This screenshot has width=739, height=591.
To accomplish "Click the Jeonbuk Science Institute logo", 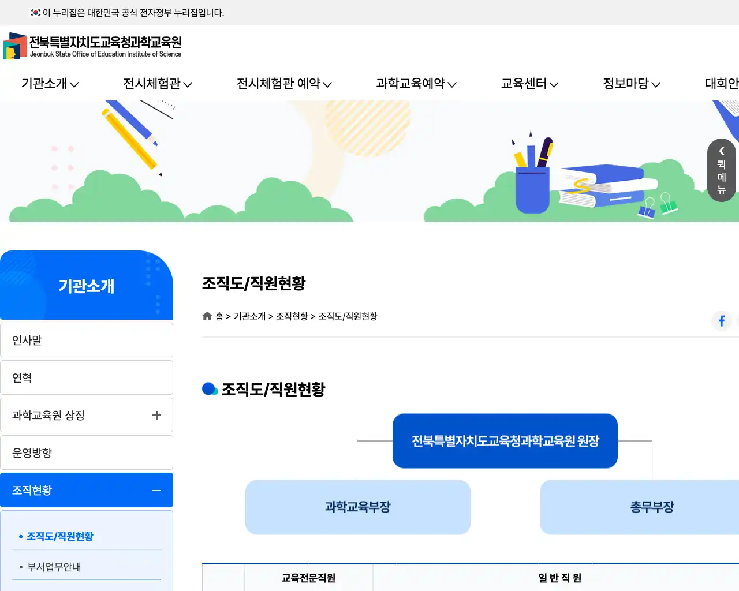I will tap(92, 46).
